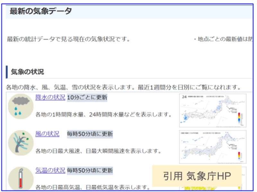Screen dimensions: 257x192
Task: Click the 10分ごとに更新 update label
Action: tap(87, 98)
